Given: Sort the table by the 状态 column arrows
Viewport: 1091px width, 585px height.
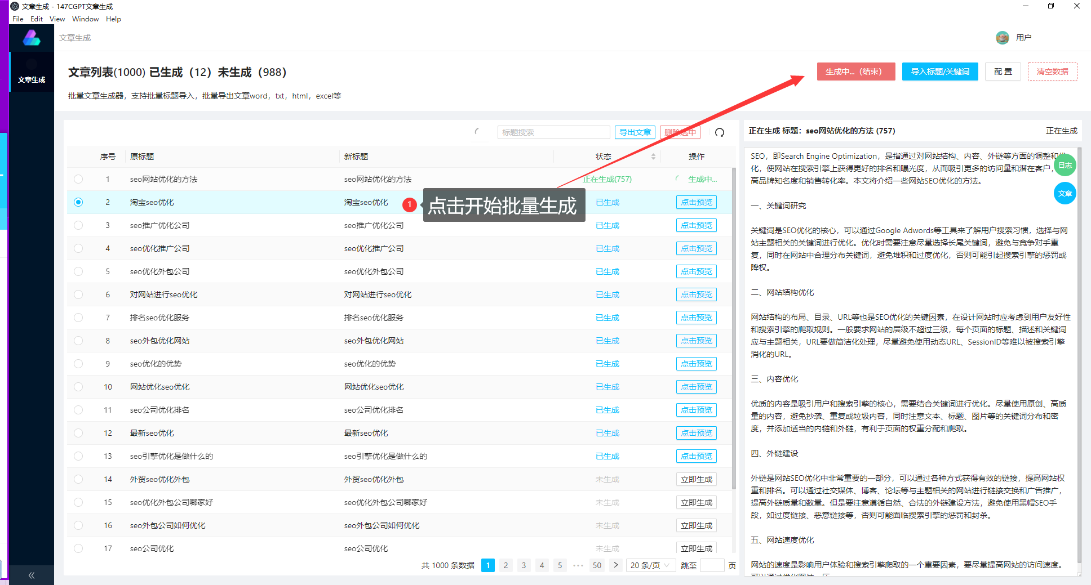Looking at the screenshot, I should pos(653,157).
